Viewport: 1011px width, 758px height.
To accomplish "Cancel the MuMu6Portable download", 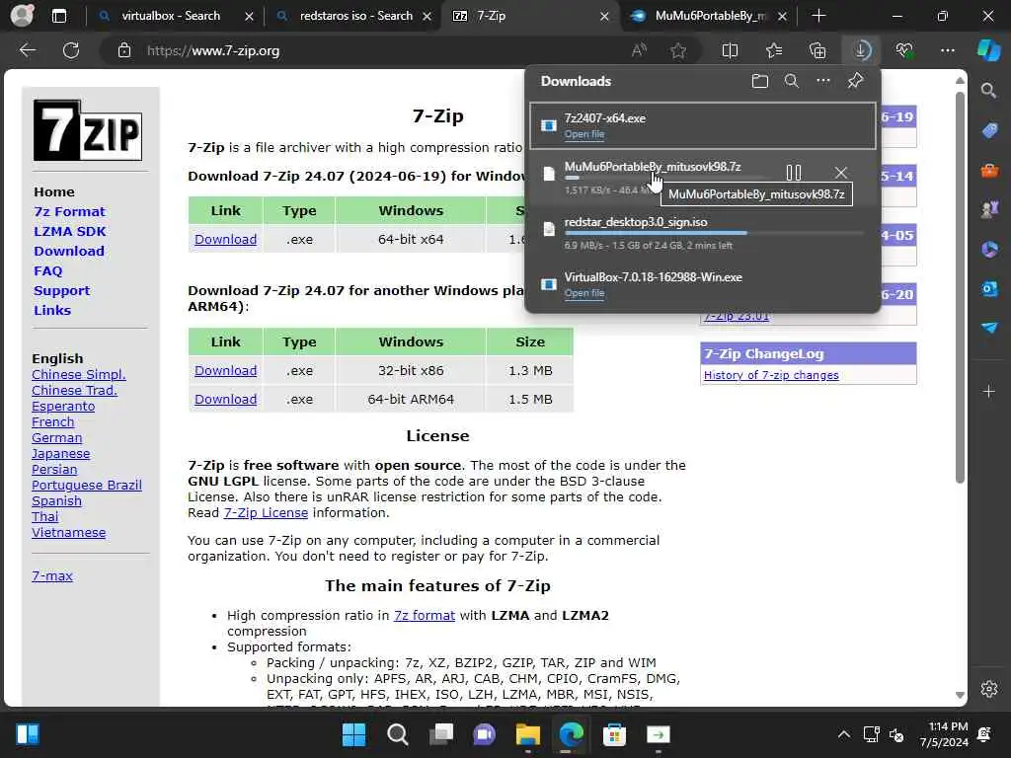I will 841,173.
